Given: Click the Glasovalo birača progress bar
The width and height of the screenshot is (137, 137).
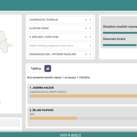Looking at the screenshot, I should pyautogui.click(x=120, y=45).
